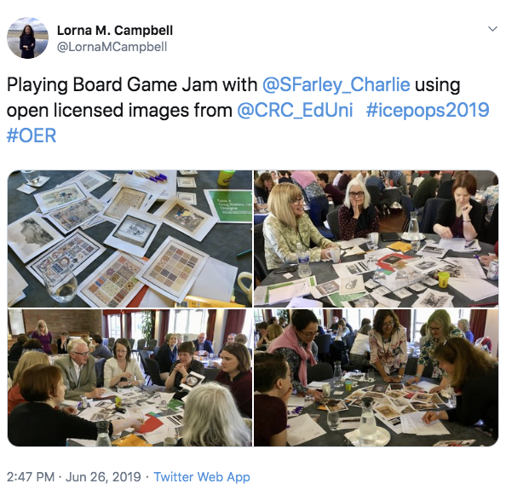Open the #icepops2019 hashtag
The image size is (506, 495).
[x=428, y=111]
